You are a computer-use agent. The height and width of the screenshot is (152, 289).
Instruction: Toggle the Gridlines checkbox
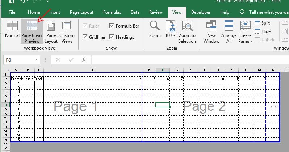pos(85,37)
